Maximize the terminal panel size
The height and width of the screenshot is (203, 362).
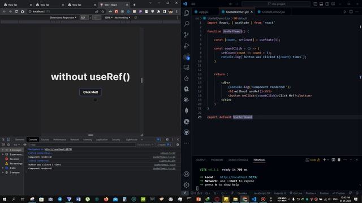(x=351, y=160)
